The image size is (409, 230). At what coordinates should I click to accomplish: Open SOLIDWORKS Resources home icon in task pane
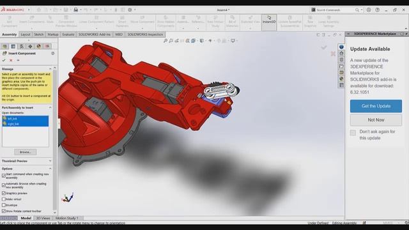[x=341, y=54]
